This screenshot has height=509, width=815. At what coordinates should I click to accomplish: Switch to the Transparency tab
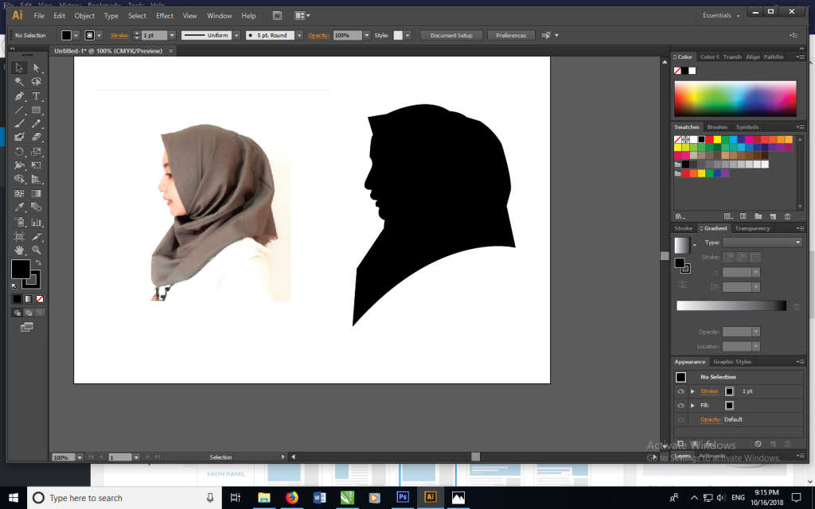752,228
